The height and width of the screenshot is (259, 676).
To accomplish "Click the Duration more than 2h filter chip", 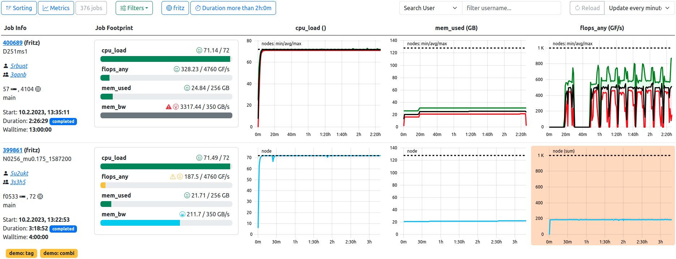I will click(233, 8).
